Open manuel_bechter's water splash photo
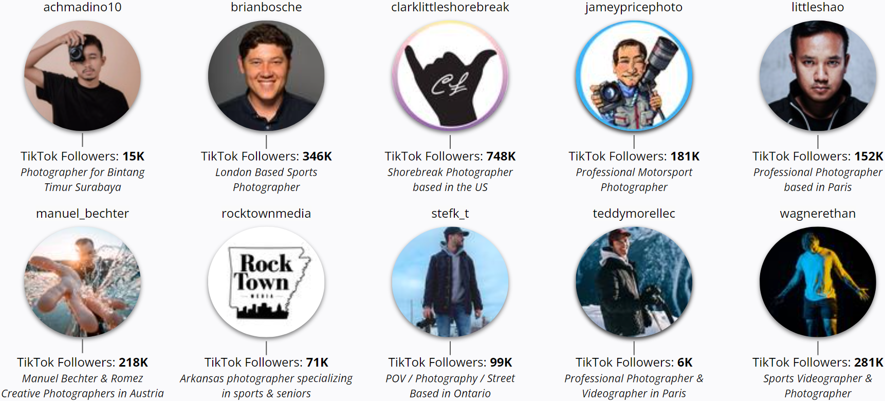885x401 pixels. tap(82, 282)
